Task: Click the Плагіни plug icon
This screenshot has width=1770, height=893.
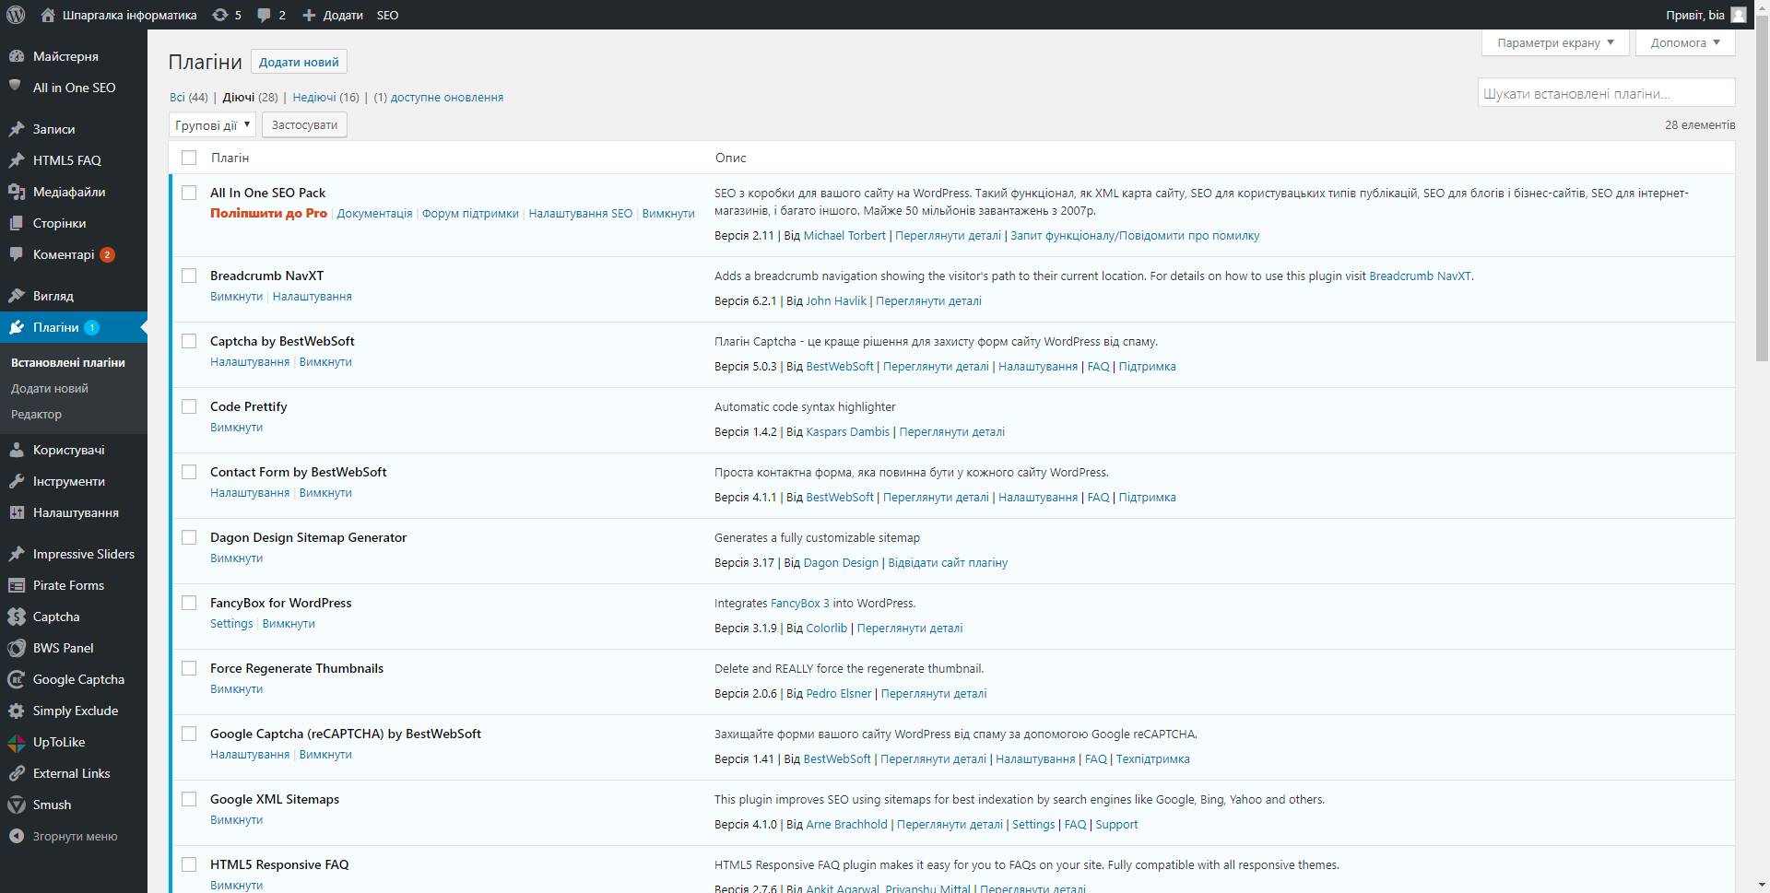Action: tap(16, 327)
